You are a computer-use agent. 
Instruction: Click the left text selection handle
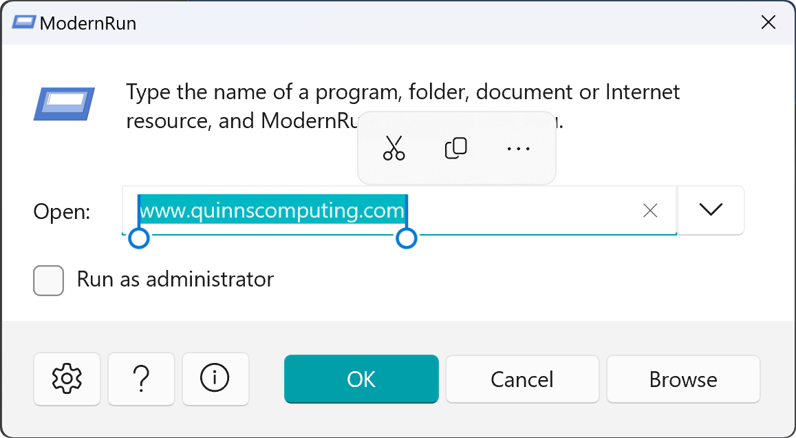pyautogui.click(x=139, y=238)
